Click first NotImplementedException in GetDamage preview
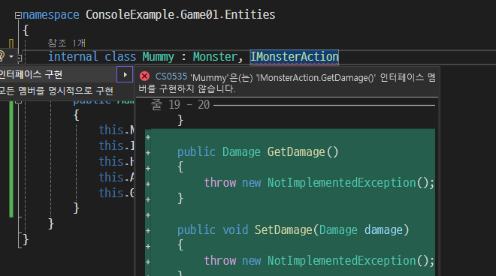This screenshot has height=276, width=496. 342,182
